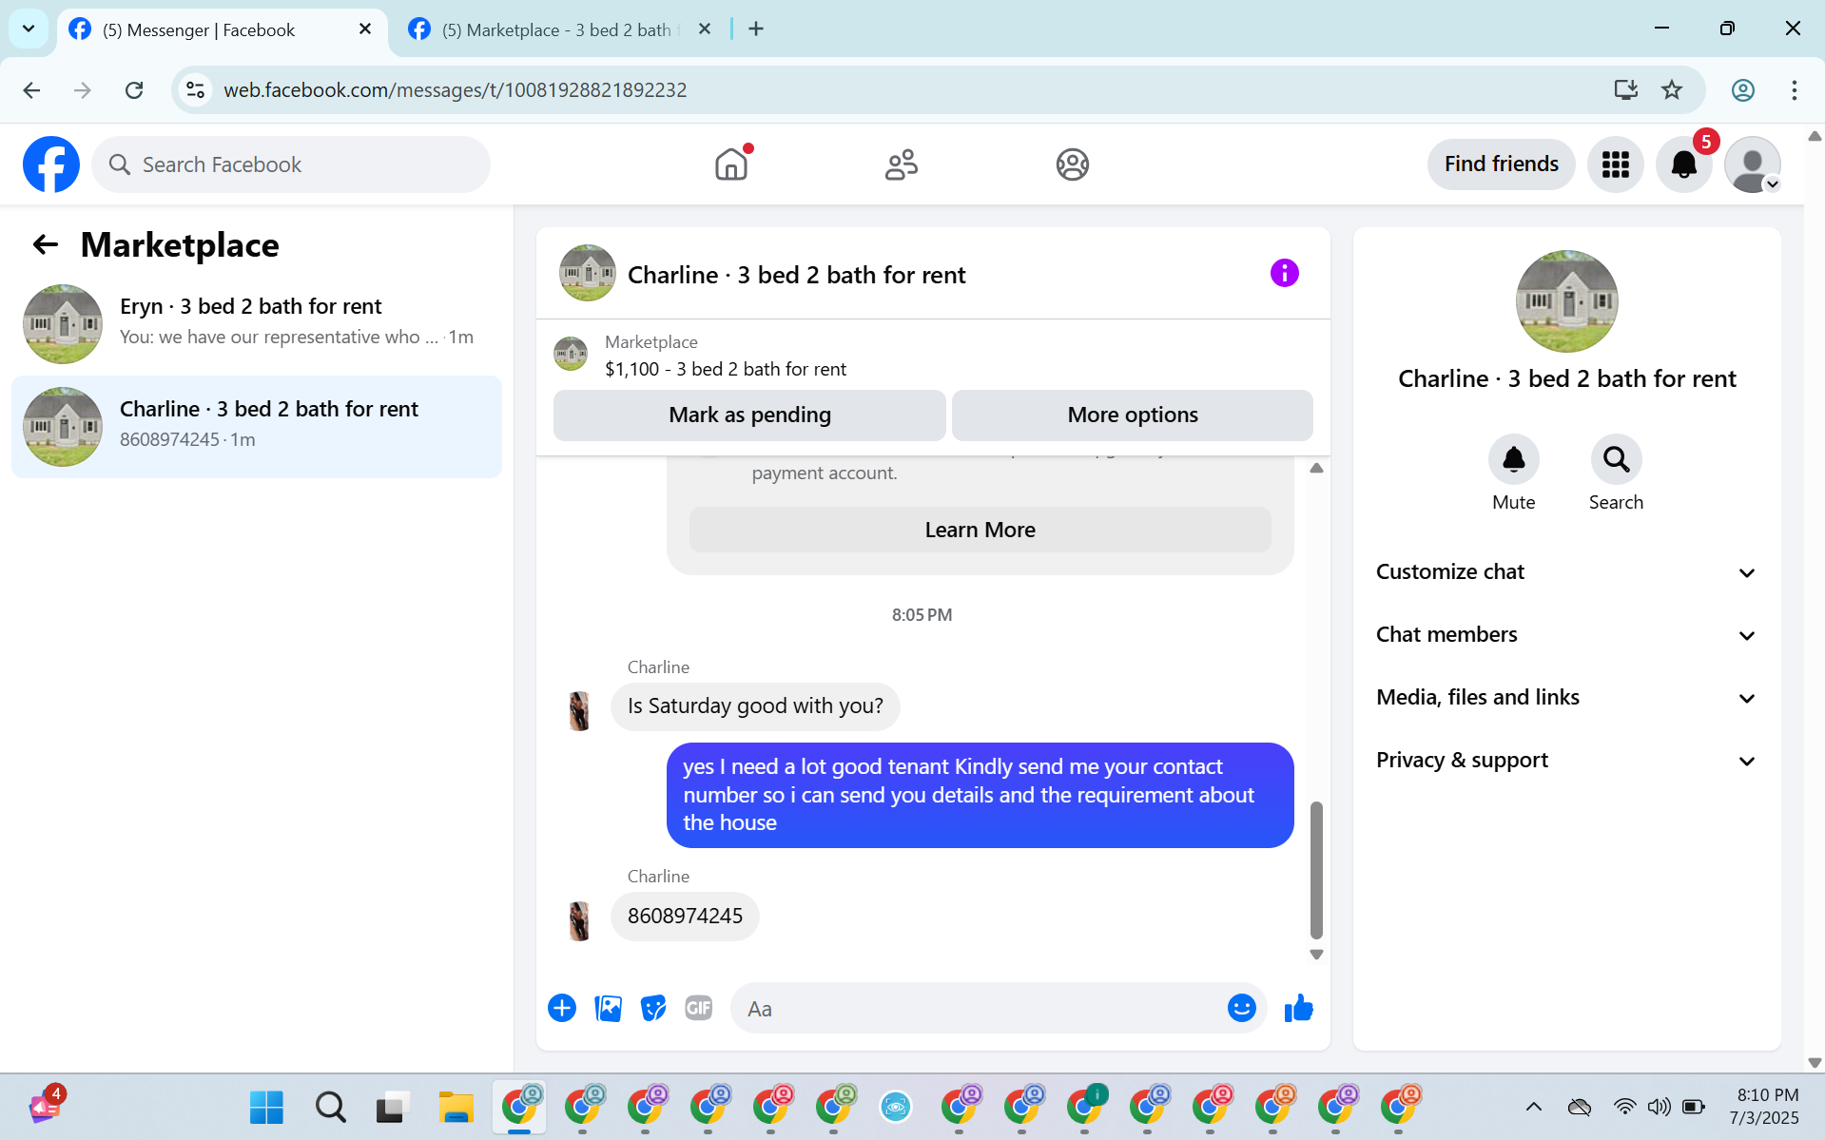The height and width of the screenshot is (1140, 1825).
Task: Open emoji picker smiley icon
Action: [1241, 1008]
